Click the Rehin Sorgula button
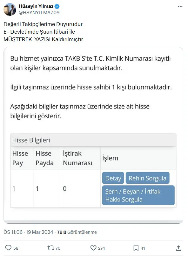Screen dimensions: 188x256 [148, 178]
